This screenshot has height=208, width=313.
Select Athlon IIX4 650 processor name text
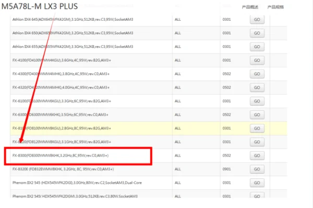click(73, 33)
